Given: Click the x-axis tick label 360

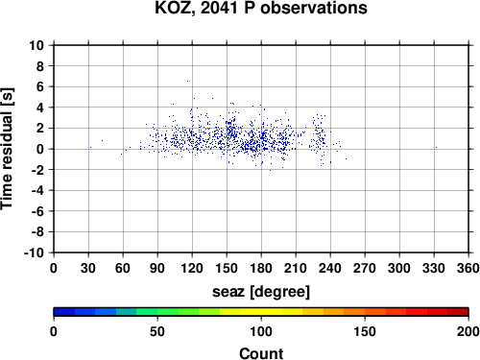Looking at the screenshot, I should pyautogui.click(x=468, y=268).
